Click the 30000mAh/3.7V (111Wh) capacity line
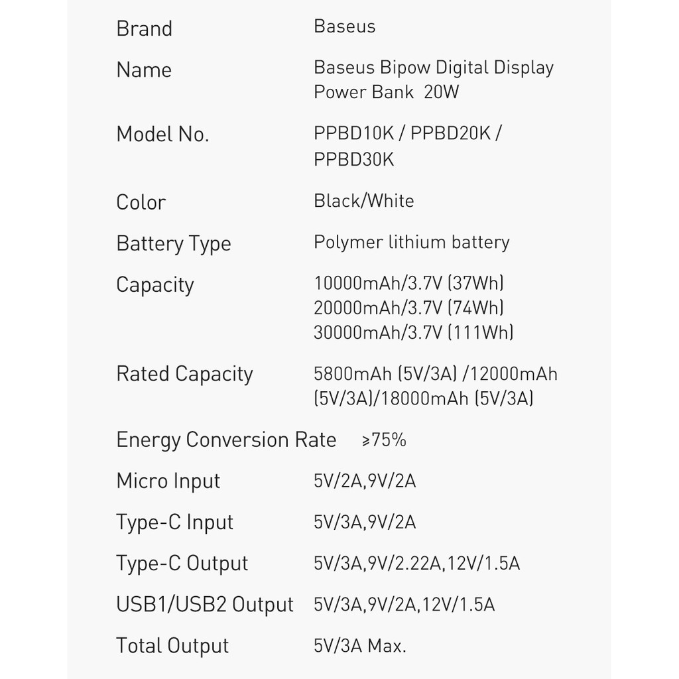The height and width of the screenshot is (679, 679). (x=413, y=332)
